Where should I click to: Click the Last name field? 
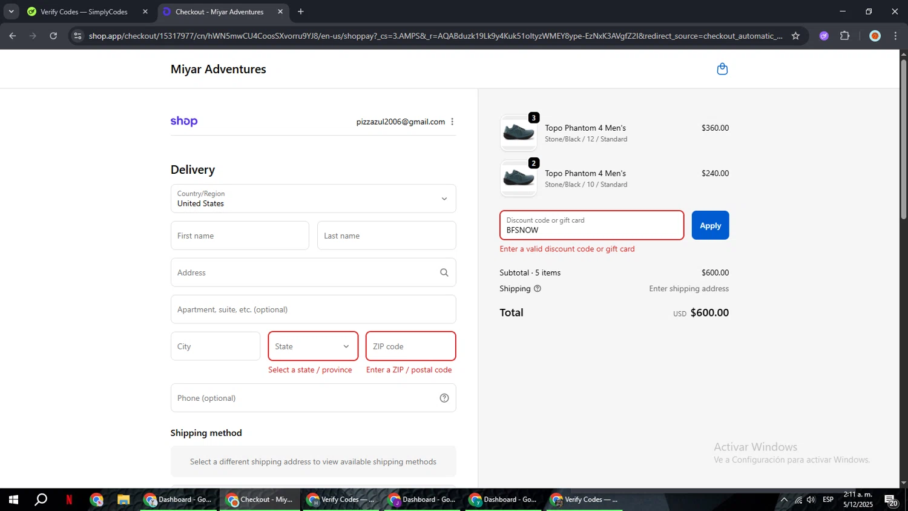click(x=386, y=236)
